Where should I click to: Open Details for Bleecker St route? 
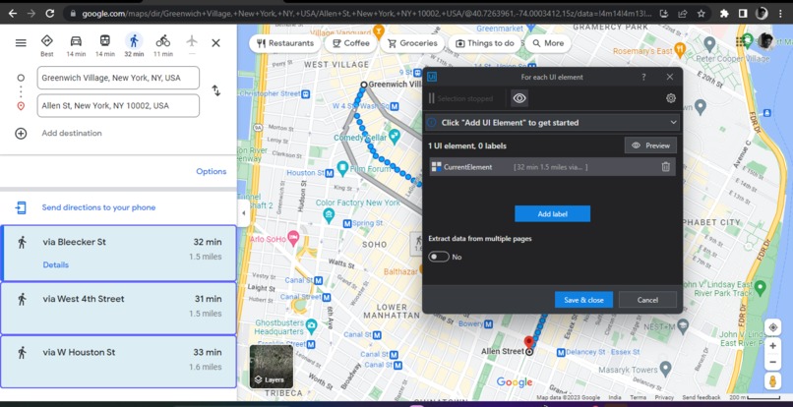(56, 264)
